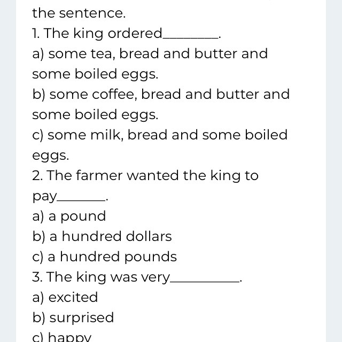This screenshot has height=342, width=342.
Task: Click the numeral "2." starting question two
Action: coord(37,176)
